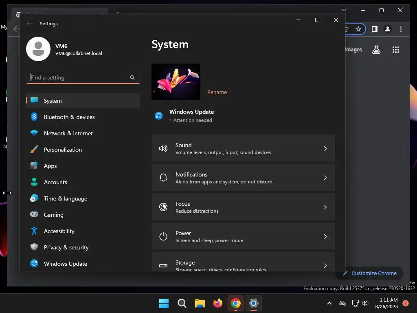Click the Sound speaker icon
Viewport: 417px width, 313px height.
pos(163,148)
